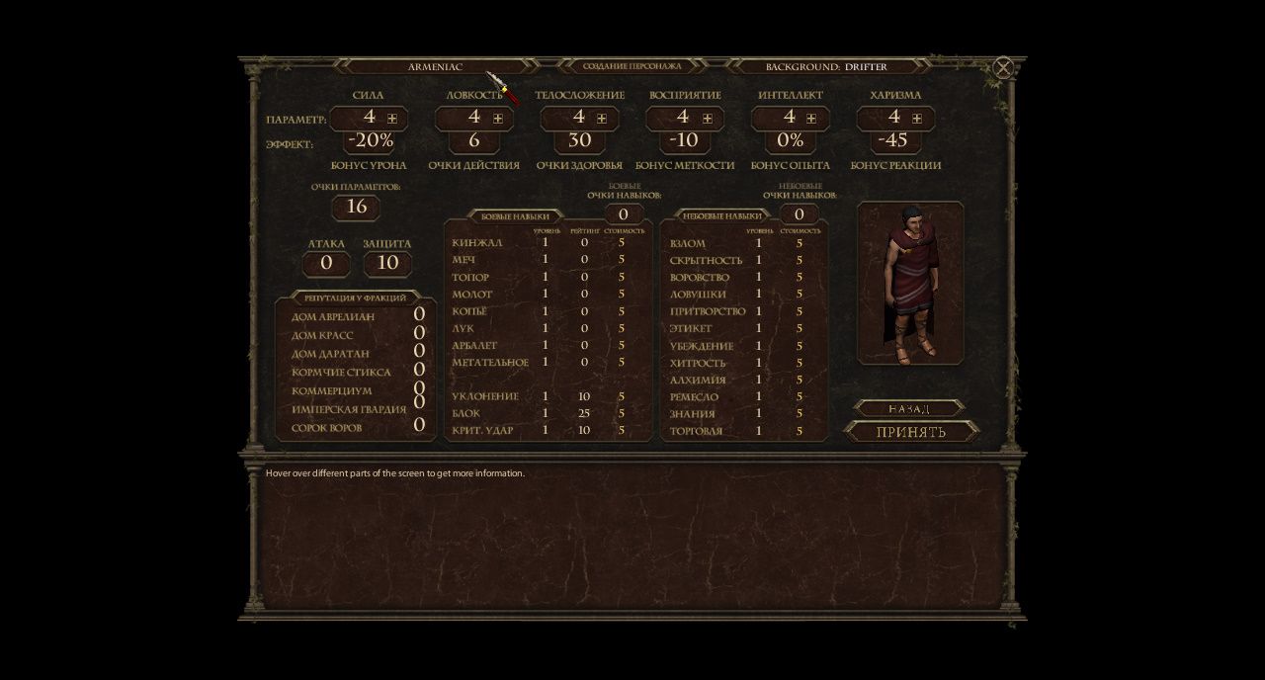1265x680 pixels.
Task: Click the Алхимия skill row
Action: click(698, 380)
